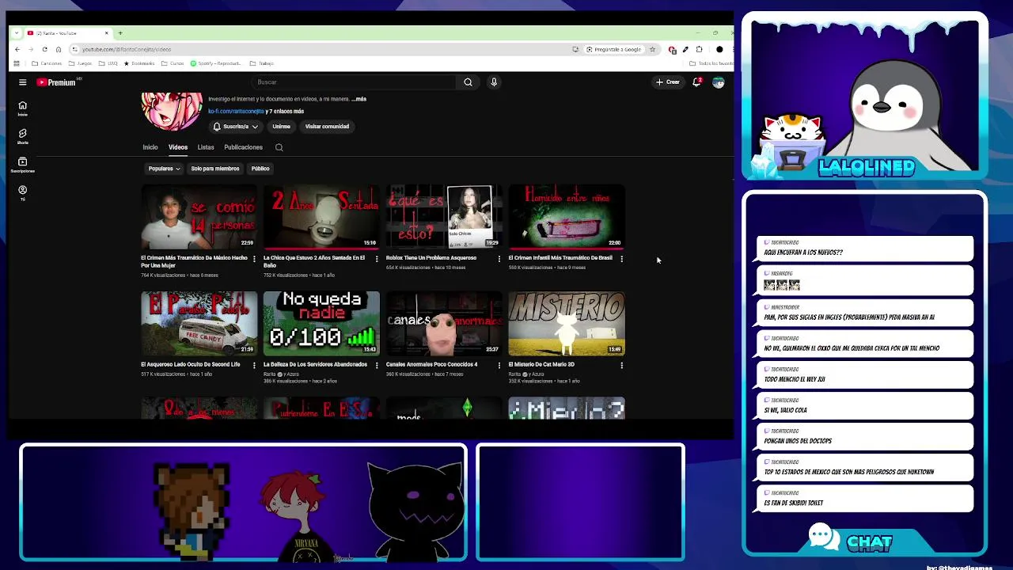Toggle Solo para miembros filter chip
The width and height of the screenshot is (1013, 570).
(215, 169)
